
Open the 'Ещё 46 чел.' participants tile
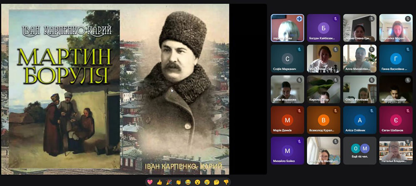point(360,151)
